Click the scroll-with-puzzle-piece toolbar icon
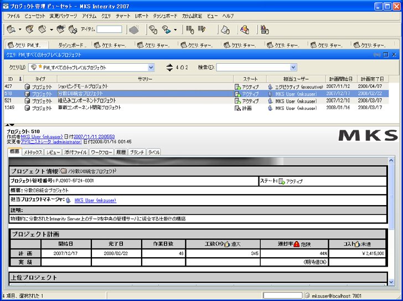Image resolution: width=403 pixels, height=301 pixels. click(x=73, y=29)
